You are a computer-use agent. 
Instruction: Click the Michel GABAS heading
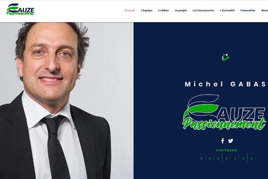point(226,84)
